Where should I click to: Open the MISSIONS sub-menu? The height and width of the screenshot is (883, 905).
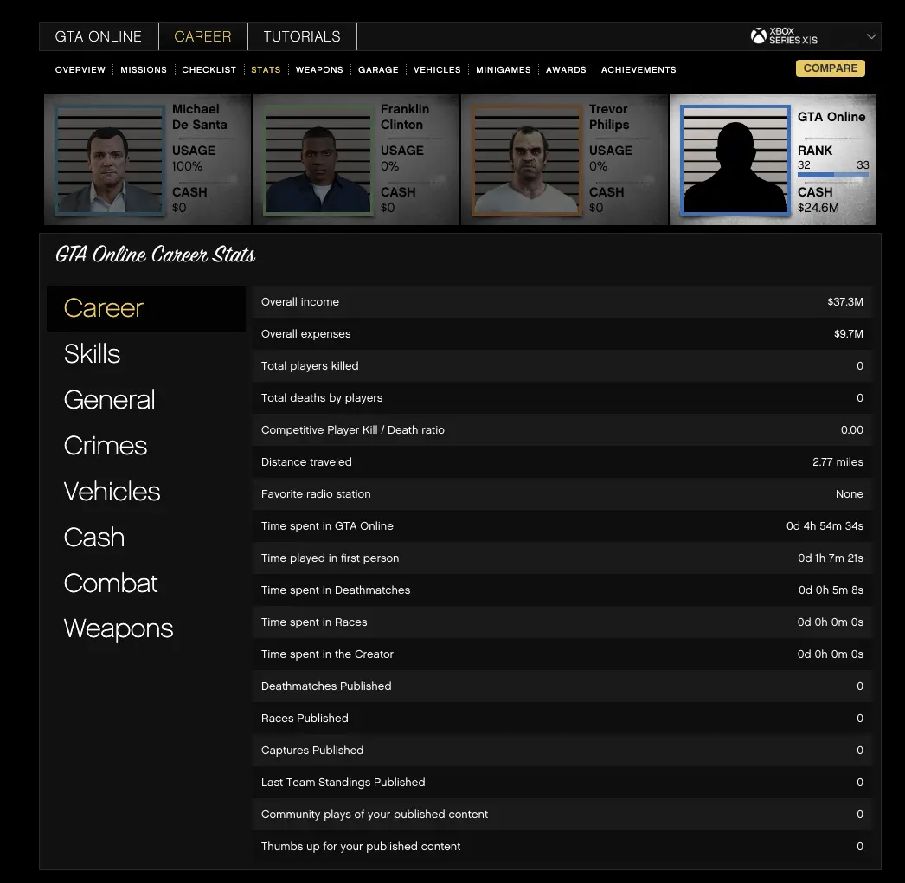coord(144,69)
